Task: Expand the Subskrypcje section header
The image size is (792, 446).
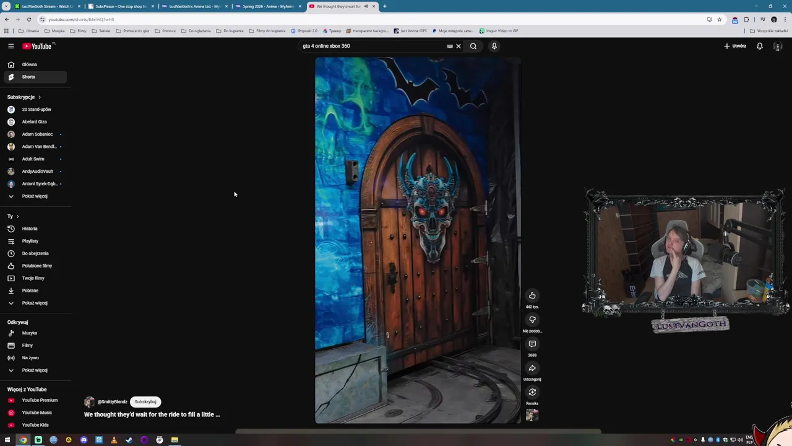Action: (x=24, y=97)
